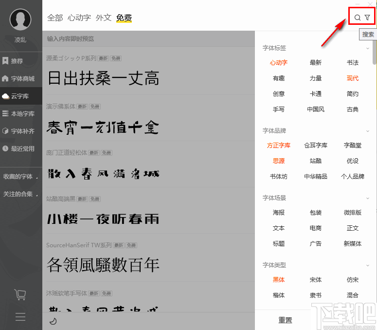Choose the 简约 tag
377x330 pixels.
tap(353, 94)
